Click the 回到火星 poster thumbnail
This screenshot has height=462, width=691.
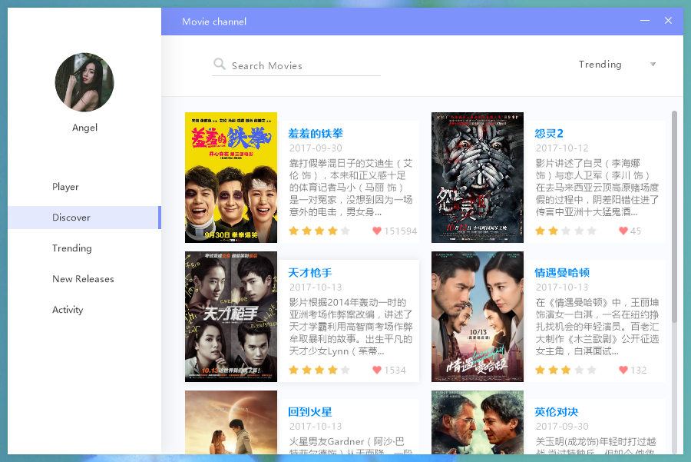point(231,422)
